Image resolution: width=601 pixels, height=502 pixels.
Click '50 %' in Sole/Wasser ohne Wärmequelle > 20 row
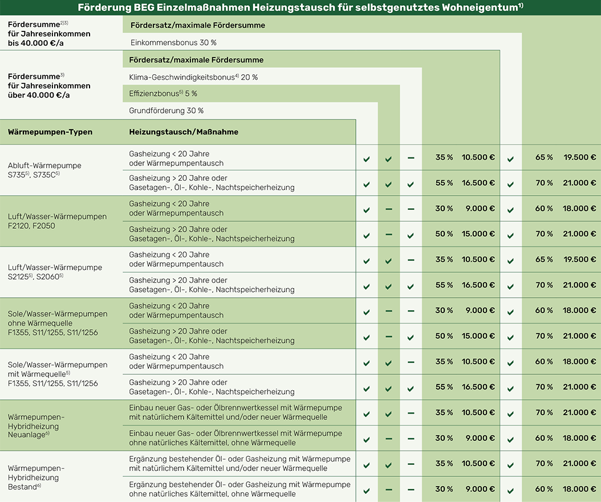[x=444, y=336]
